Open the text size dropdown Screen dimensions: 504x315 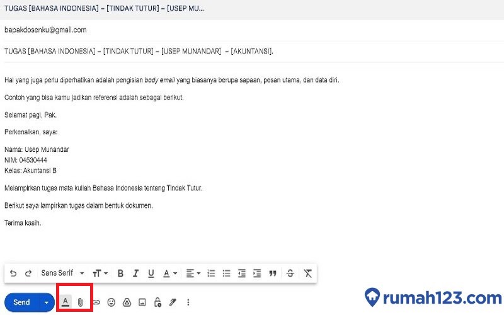(100, 273)
